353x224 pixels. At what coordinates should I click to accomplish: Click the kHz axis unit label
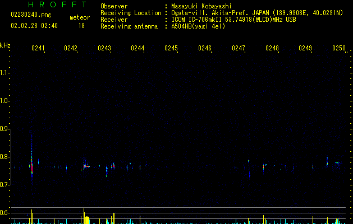[5, 45]
